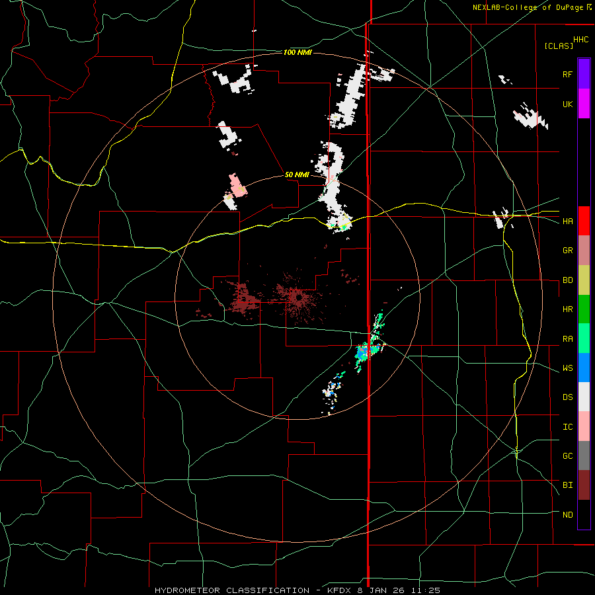
Task: Click the "50 NMI" range ring label
Action: click(x=297, y=175)
